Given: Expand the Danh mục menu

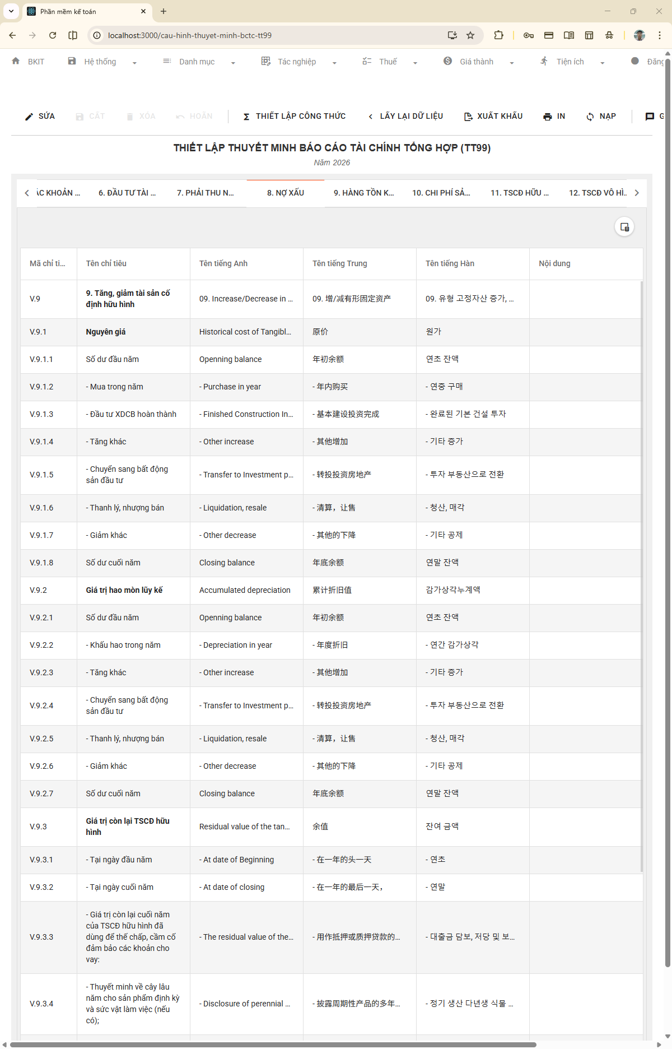Looking at the screenshot, I should tap(197, 62).
